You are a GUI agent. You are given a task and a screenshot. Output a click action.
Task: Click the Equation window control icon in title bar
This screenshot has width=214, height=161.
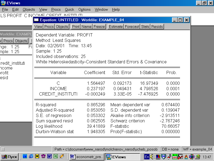tap(36, 20)
